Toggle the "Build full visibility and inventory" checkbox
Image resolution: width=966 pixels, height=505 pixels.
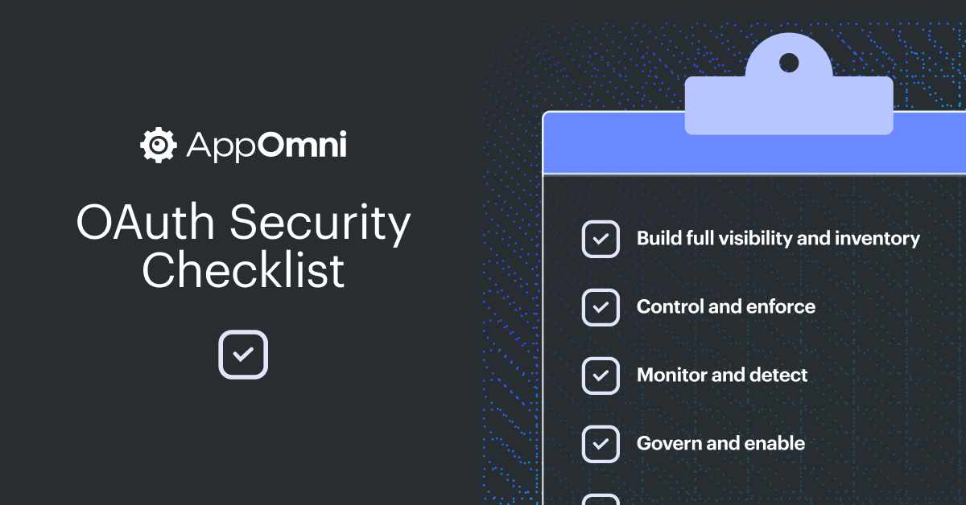click(x=601, y=239)
